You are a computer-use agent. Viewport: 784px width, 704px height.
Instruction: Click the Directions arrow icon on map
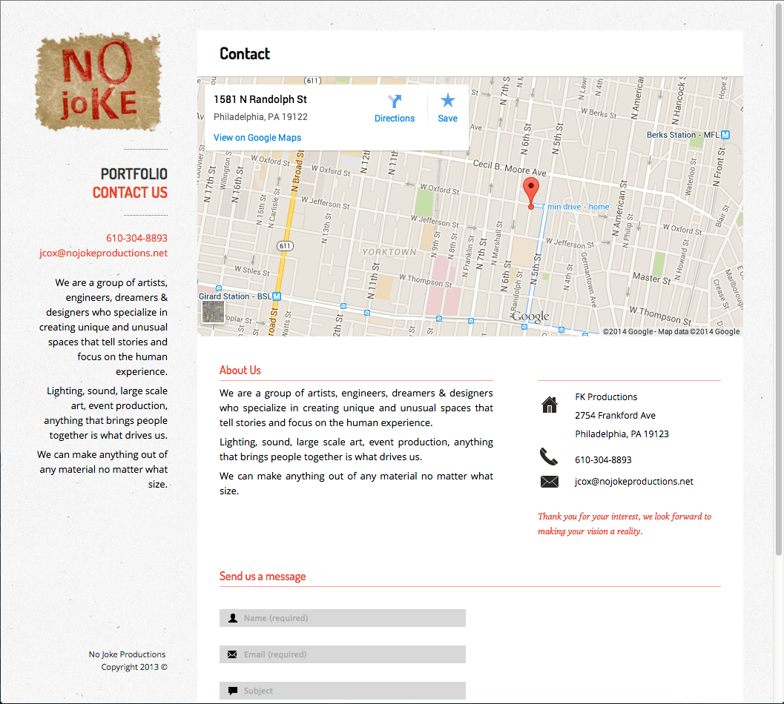(x=395, y=102)
